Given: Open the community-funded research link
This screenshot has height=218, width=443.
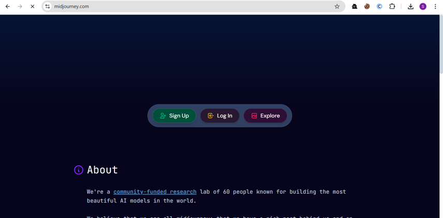Looking at the screenshot, I should [155, 192].
